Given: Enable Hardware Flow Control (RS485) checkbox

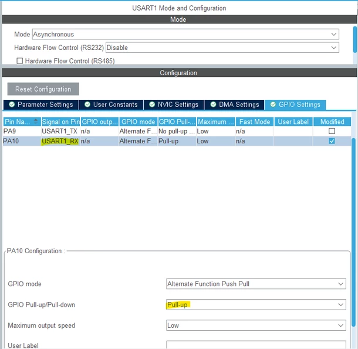Looking at the screenshot, I should tap(20, 61).
